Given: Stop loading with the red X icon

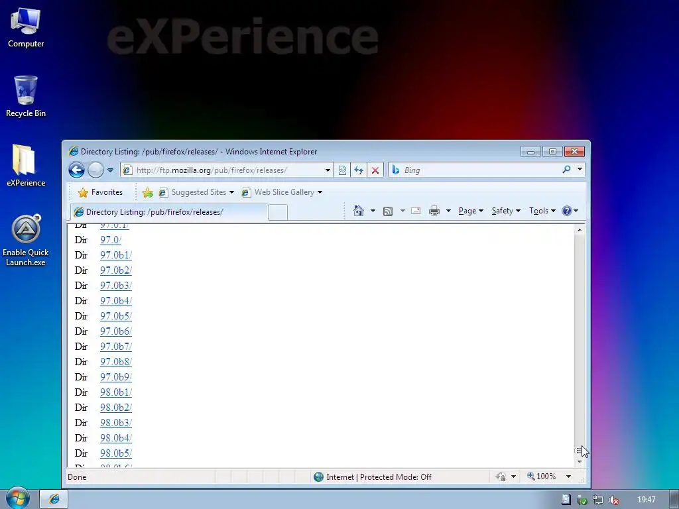Looking at the screenshot, I should (x=375, y=170).
